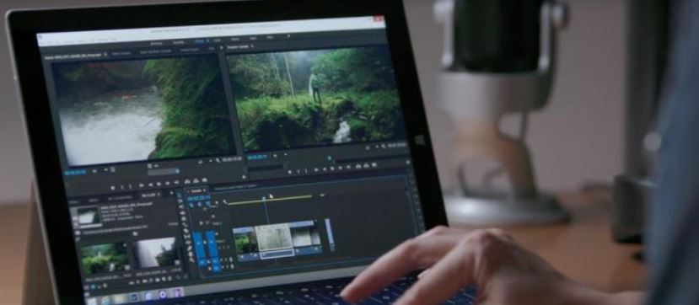Add marker in Program monitor transport
The image size is (699, 305).
290,172
